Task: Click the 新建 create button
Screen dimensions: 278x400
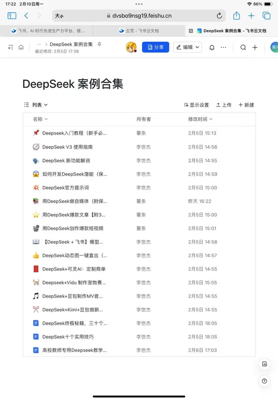Action: tap(246, 105)
